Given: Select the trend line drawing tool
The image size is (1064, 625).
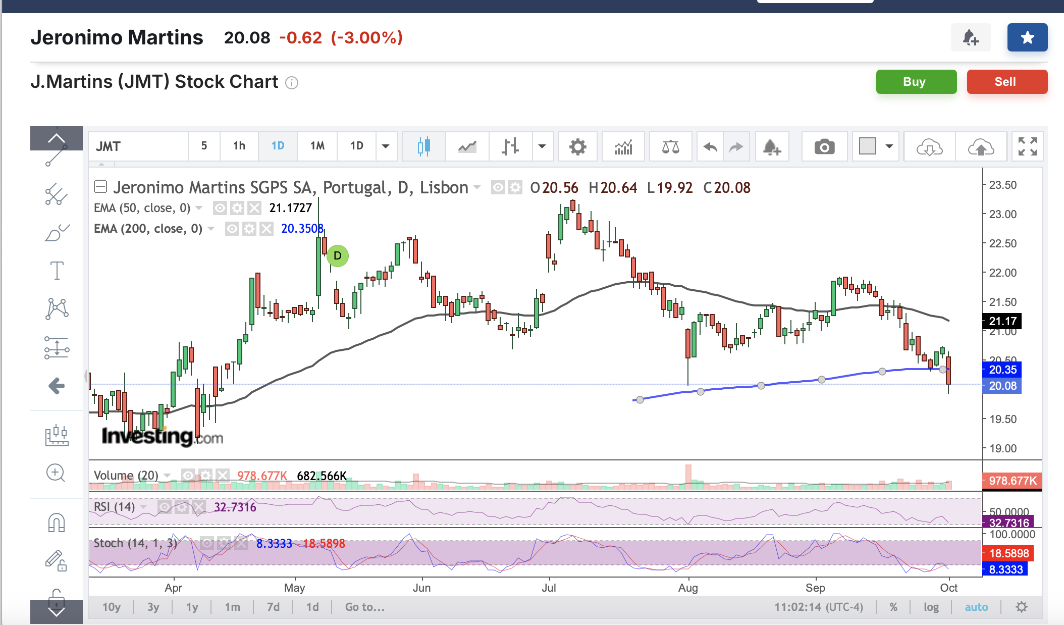Looking at the screenshot, I should click(x=56, y=157).
